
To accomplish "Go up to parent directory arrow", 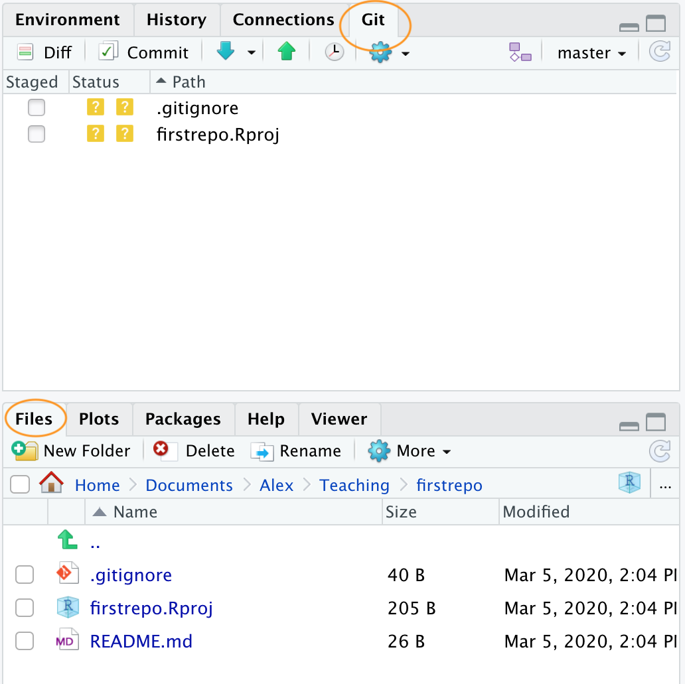I will tap(68, 542).
